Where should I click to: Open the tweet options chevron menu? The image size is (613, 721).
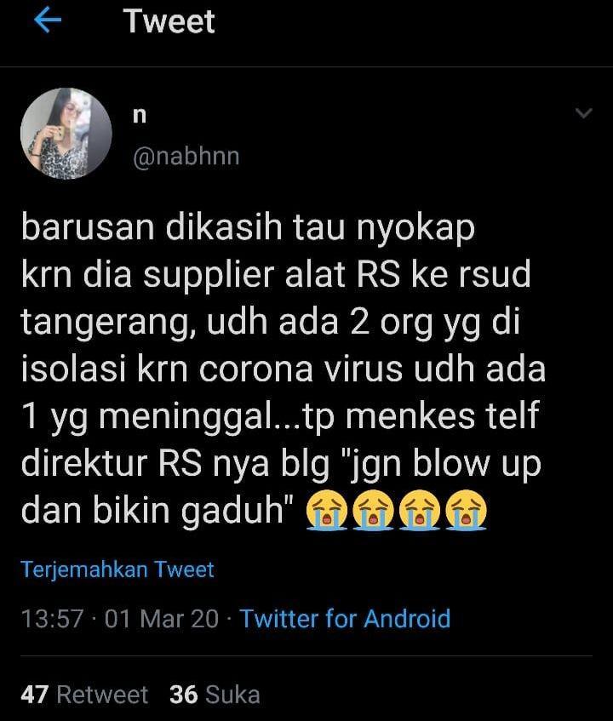[583, 112]
